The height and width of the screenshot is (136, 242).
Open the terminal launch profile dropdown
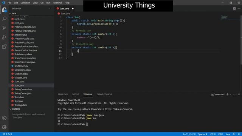230,94
